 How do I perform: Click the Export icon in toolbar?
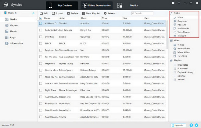53,13
